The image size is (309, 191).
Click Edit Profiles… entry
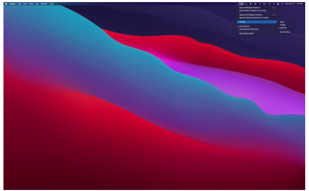coord(285,32)
